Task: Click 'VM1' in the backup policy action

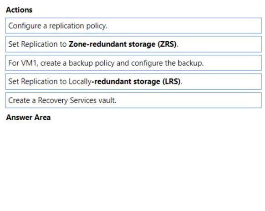Action: point(29,63)
